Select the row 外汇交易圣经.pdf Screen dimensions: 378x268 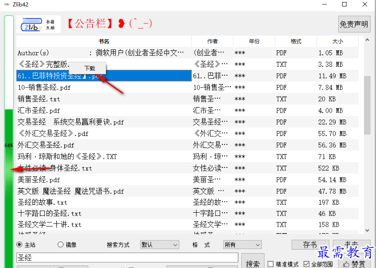point(188,145)
